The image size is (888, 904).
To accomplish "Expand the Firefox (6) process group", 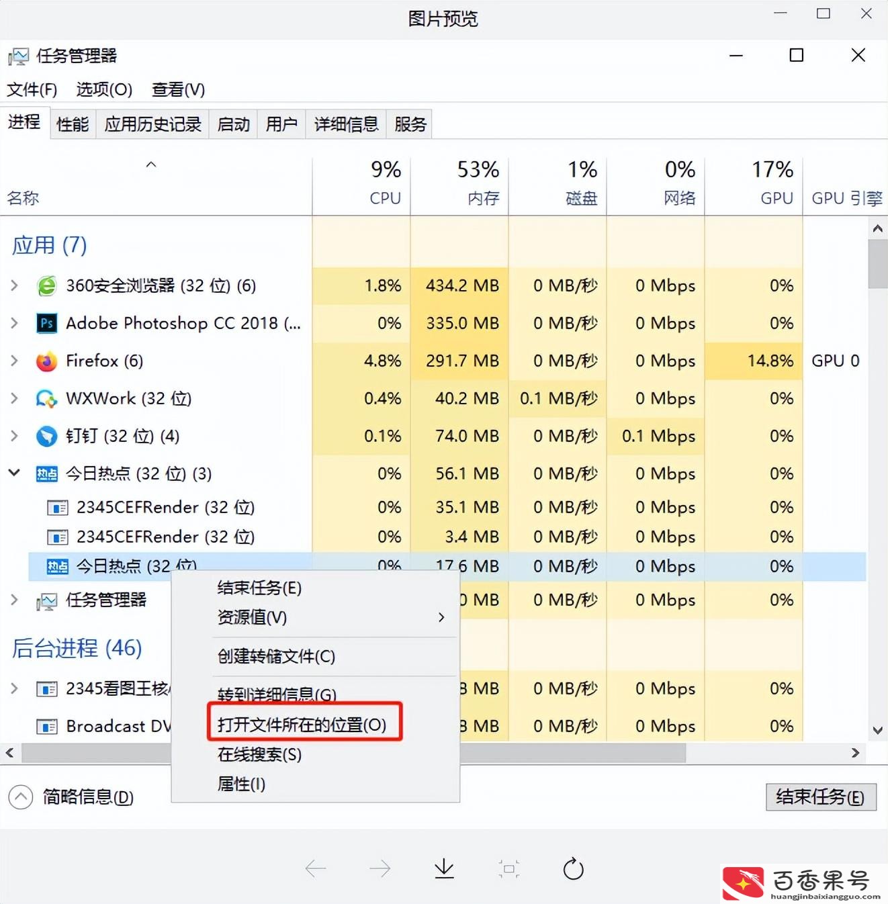I will point(14,361).
